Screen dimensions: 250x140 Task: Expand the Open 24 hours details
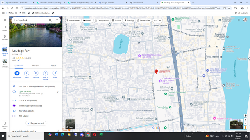coord(58,92)
